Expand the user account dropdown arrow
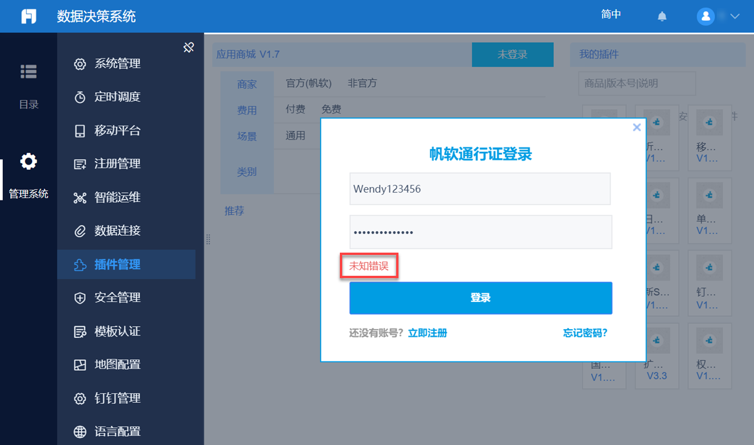This screenshot has height=445, width=754. coord(735,16)
